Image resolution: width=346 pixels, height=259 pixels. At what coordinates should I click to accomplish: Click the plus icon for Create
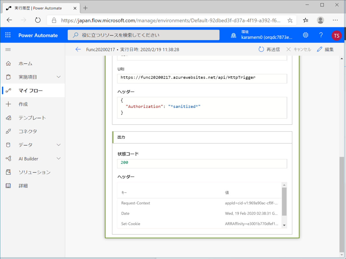8,104
